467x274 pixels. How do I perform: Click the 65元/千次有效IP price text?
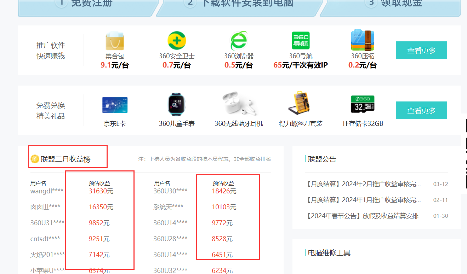coord(301,65)
